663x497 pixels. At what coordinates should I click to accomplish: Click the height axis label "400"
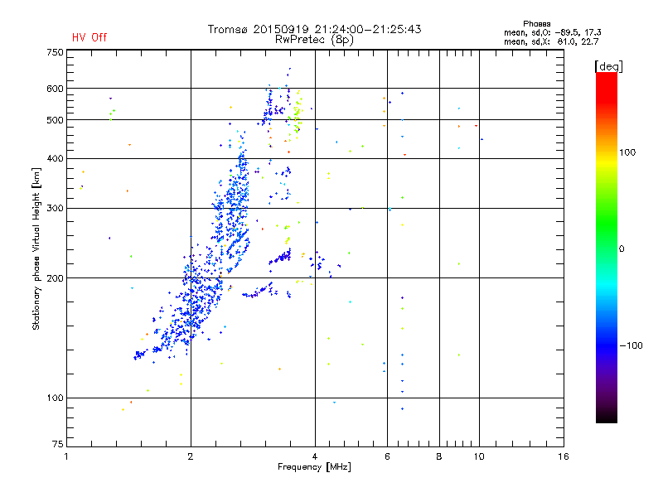tap(55, 159)
